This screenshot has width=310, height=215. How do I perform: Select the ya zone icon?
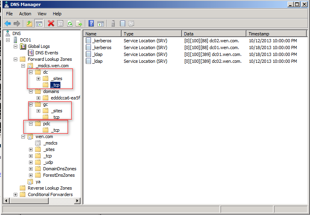pos(30,182)
